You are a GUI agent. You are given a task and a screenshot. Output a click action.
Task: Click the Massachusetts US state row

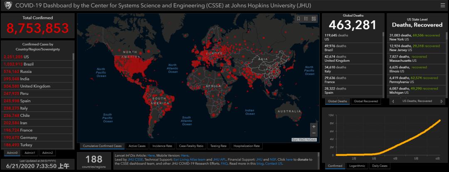tap(416, 58)
